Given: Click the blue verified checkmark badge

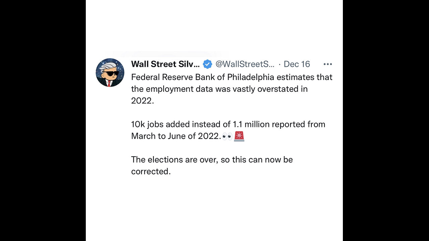Looking at the screenshot, I should click(207, 64).
